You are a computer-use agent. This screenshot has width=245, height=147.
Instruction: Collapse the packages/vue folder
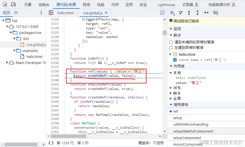pos(11,33)
